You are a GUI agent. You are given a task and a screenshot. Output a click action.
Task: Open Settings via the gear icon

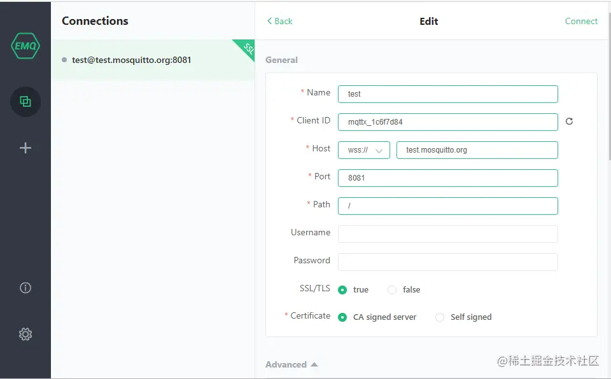[x=25, y=334]
